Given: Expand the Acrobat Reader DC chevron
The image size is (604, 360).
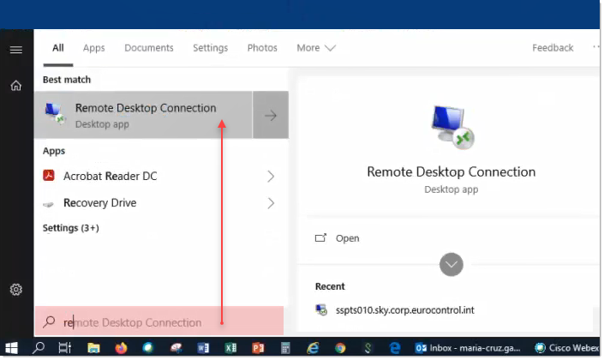Looking at the screenshot, I should click(271, 177).
